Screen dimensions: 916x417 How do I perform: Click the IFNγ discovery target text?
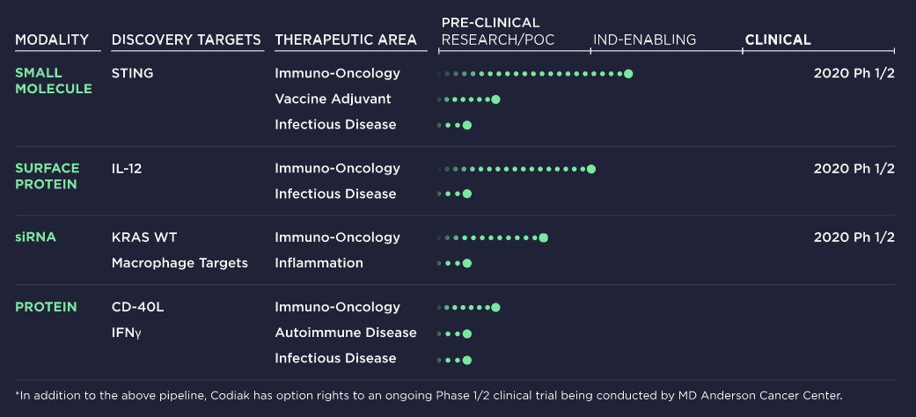(127, 333)
